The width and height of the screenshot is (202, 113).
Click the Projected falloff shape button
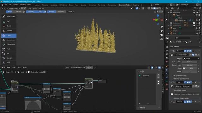point(61,12)
